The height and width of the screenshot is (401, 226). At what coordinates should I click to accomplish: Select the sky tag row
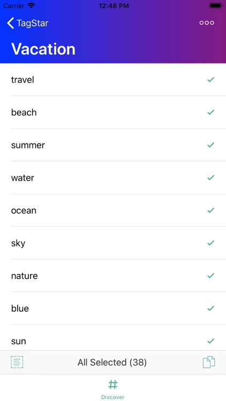pos(113,243)
